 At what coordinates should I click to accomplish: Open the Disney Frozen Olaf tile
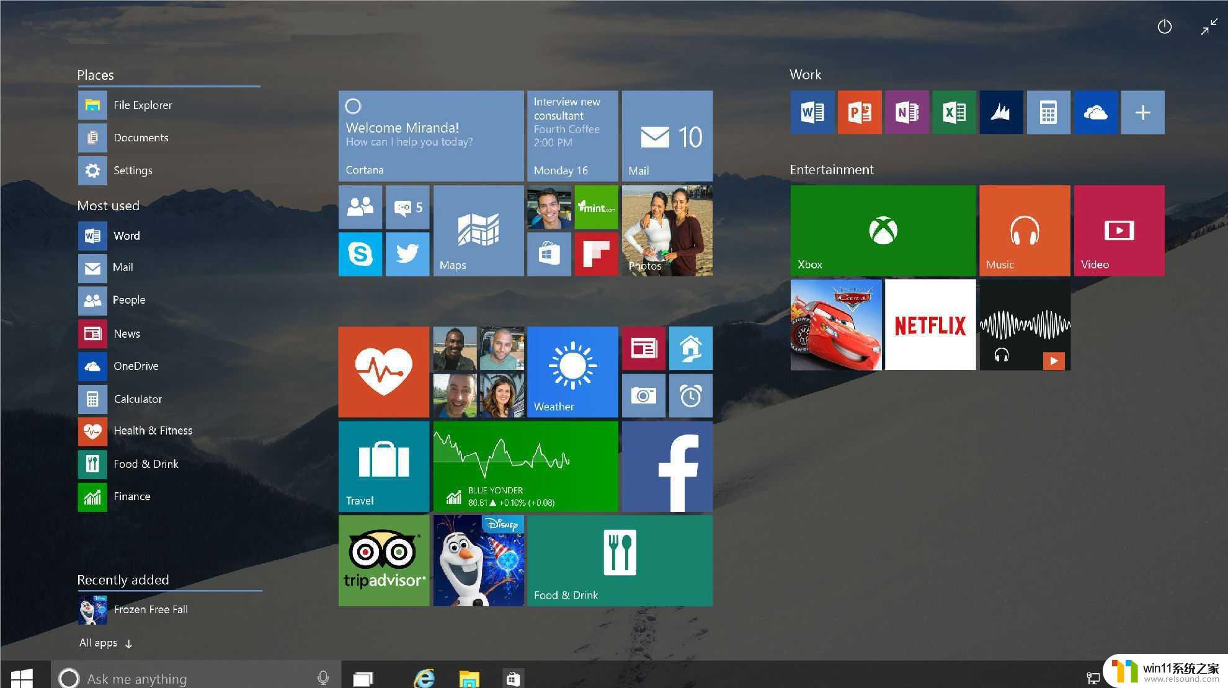478,561
